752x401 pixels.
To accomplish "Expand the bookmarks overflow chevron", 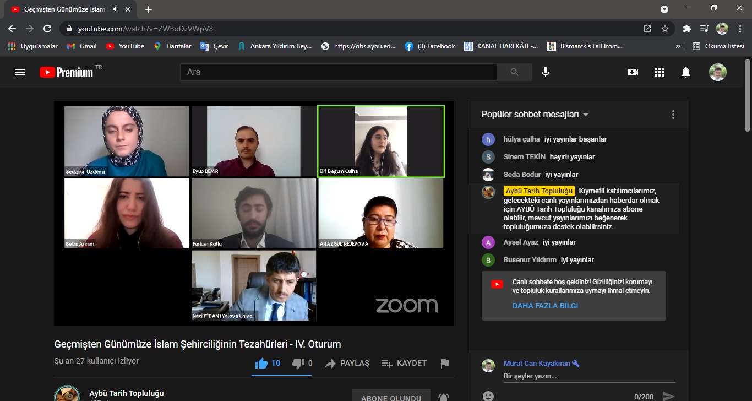I will tap(678, 46).
